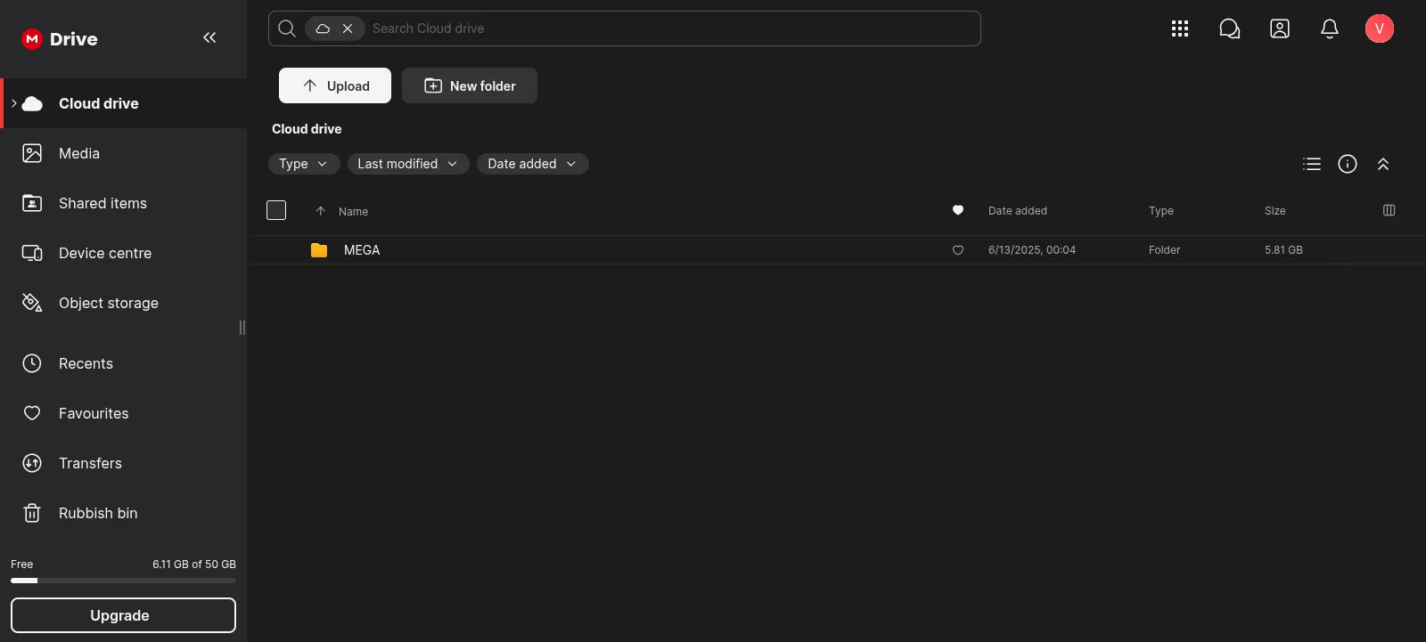Click the Upload button

point(335,85)
